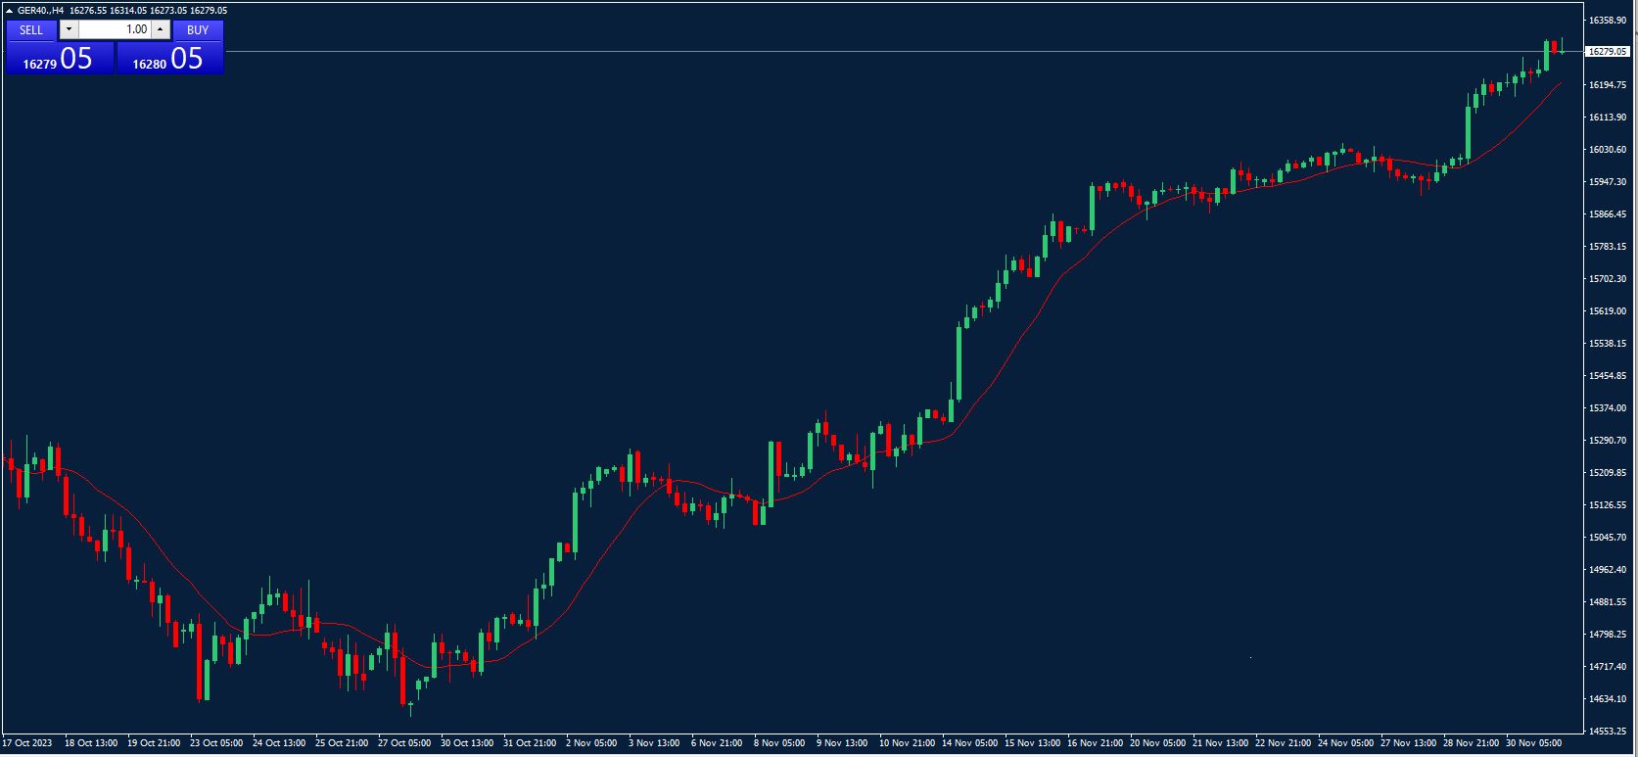
Task: Click the 30 Nov 05:00 time label
Action: [1533, 743]
